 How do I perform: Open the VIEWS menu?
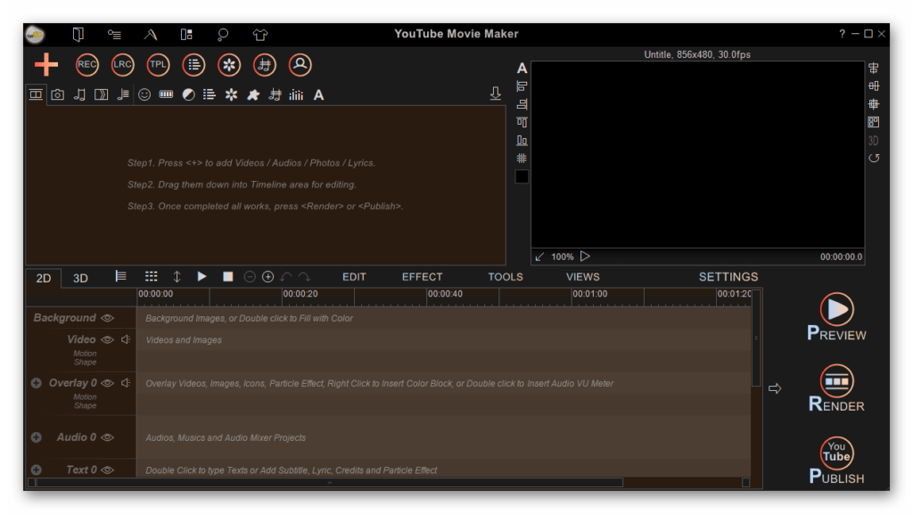point(583,277)
